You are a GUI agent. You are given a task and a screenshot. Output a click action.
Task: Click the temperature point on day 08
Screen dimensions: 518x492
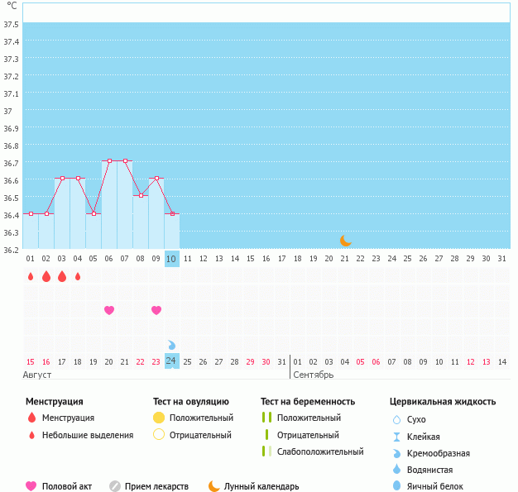pyautogui.click(x=141, y=195)
